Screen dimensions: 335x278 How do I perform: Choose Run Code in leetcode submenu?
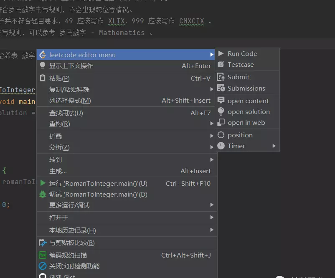pos(247,53)
